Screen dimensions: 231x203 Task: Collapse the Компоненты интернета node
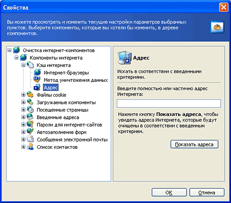point(16,58)
